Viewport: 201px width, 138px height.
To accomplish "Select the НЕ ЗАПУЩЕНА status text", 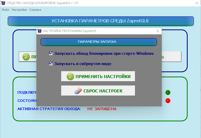I will pos(102,109).
